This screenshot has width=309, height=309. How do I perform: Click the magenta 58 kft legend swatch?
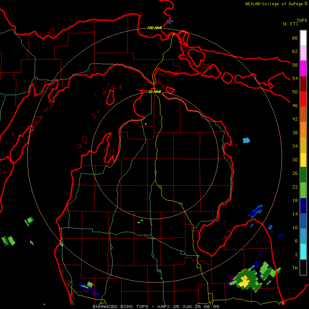click(x=303, y=68)
